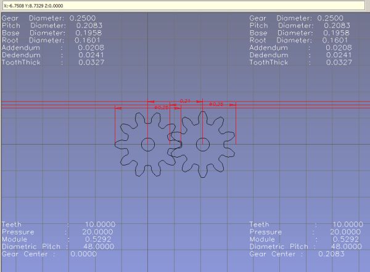Click Module 0.5292 in the lower left block
Screen dimensions: 370x272
(56, 239)
